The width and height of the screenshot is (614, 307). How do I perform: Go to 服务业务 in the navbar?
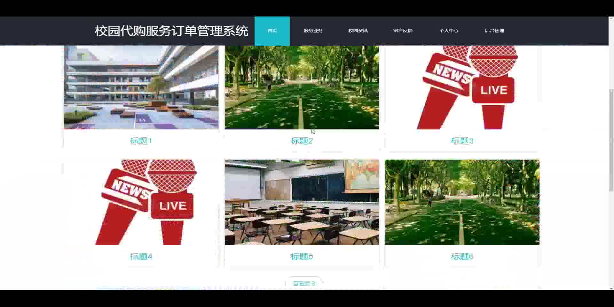[x=313, y=31]
